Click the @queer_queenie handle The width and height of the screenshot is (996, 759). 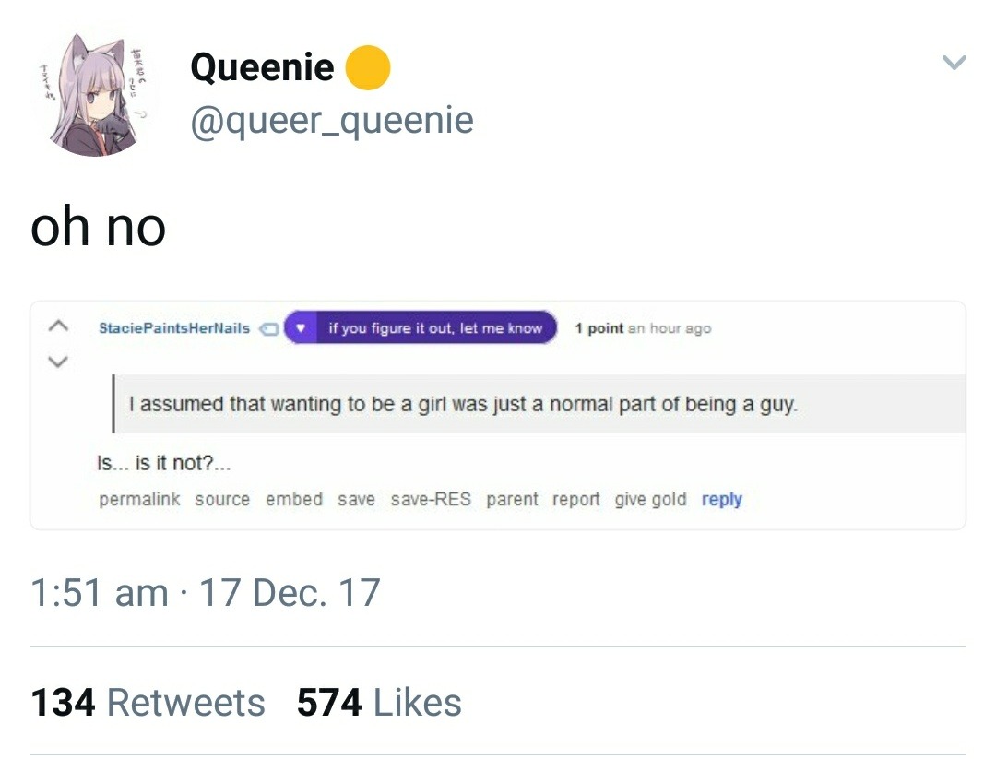pyautogui.click(x=331, y=120)
